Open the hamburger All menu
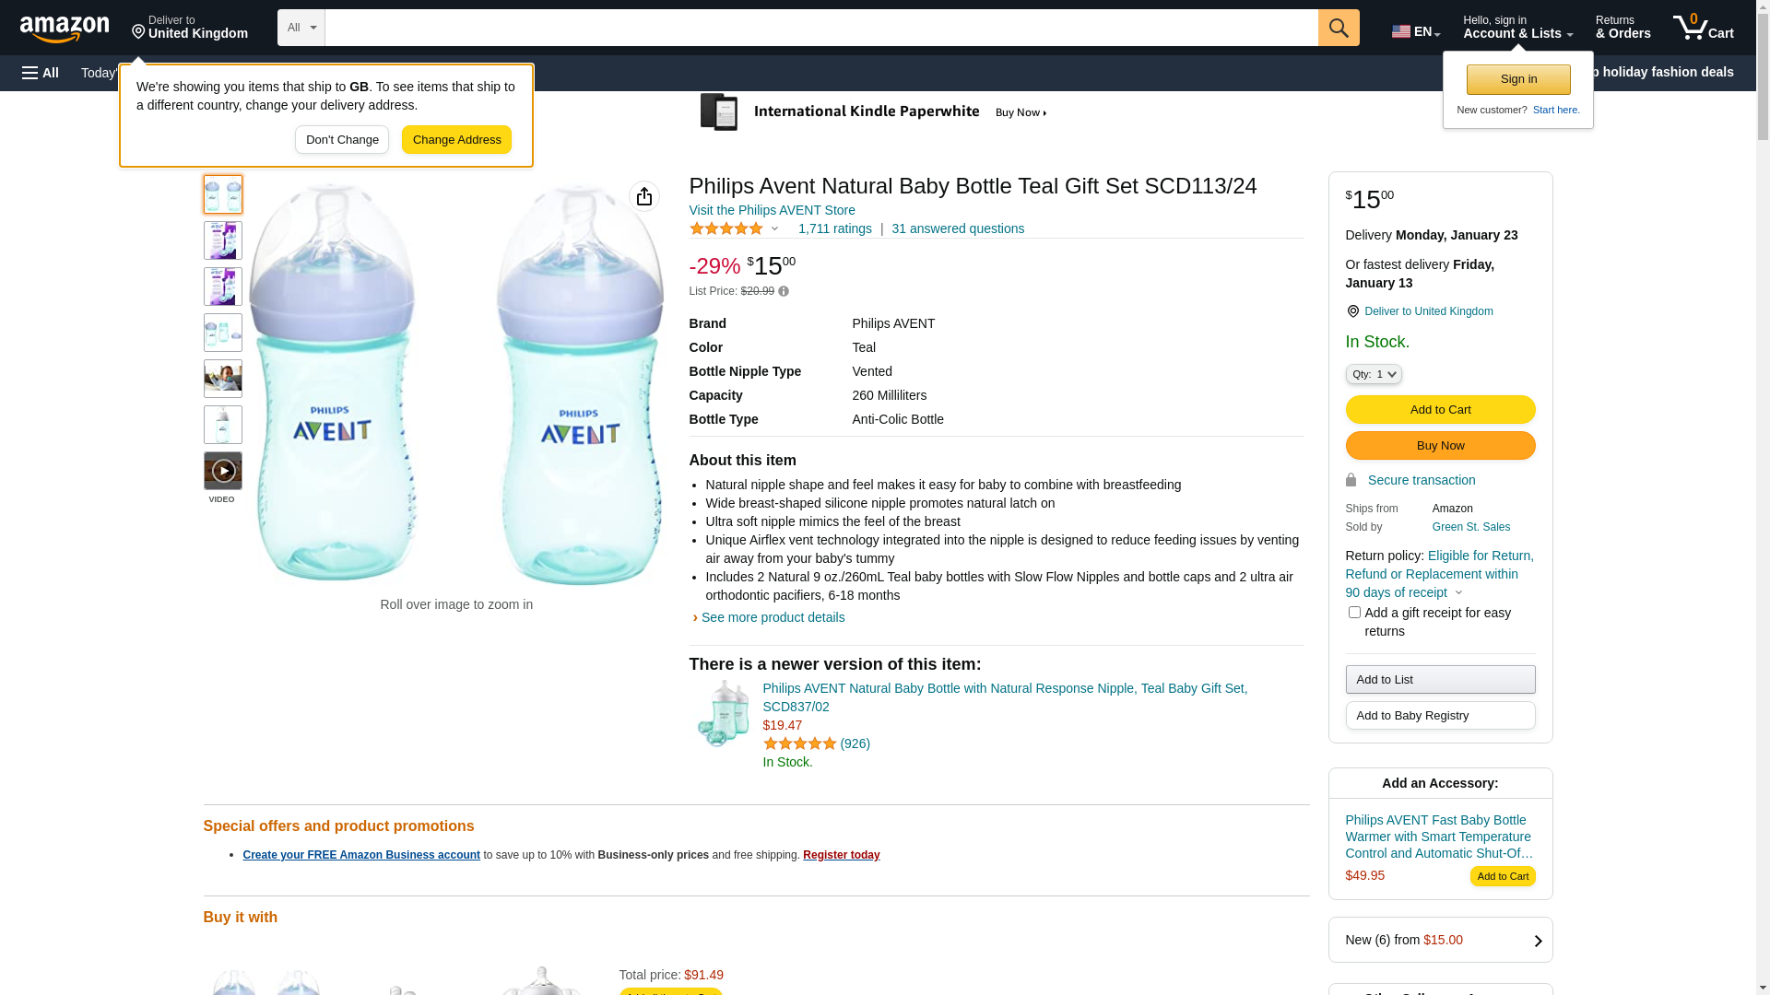The width and height of the screenshot is (1770, 995). point(41,73)
